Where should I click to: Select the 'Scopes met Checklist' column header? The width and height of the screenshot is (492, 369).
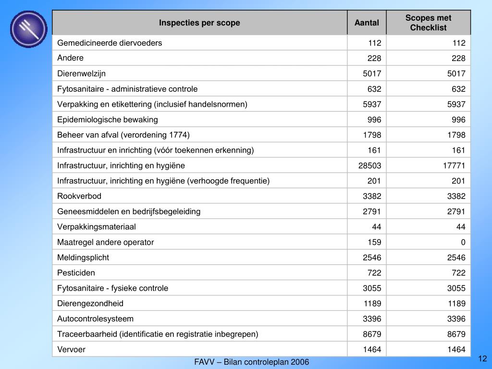coord(428,23)
